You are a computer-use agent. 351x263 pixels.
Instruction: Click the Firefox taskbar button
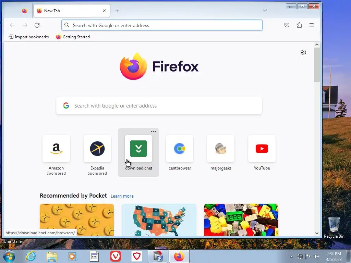(x=179, y=256)
